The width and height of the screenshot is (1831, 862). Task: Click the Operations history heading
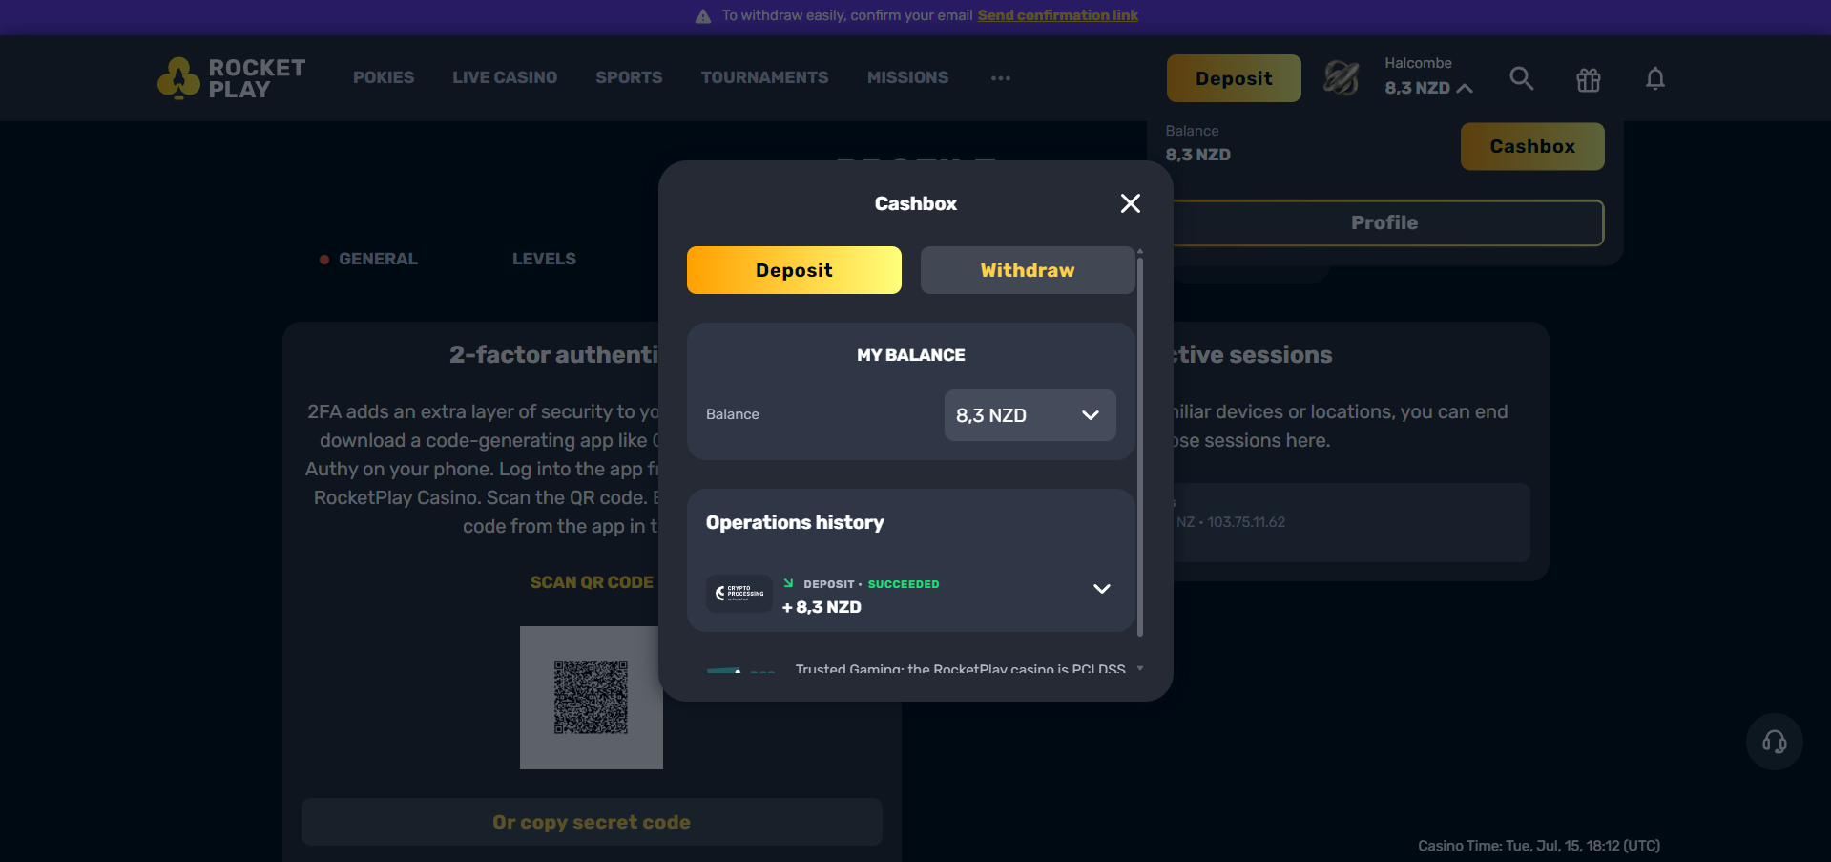pos(795,522)
